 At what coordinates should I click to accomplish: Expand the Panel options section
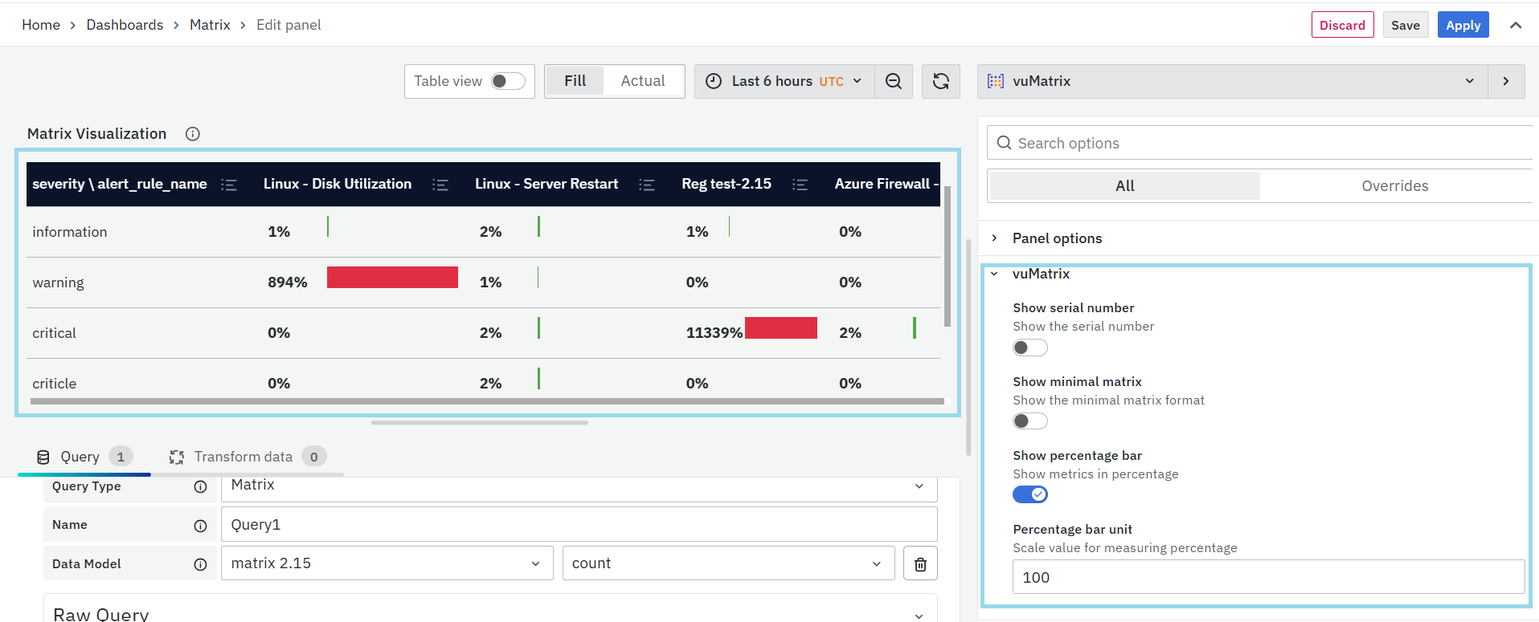1056,238
